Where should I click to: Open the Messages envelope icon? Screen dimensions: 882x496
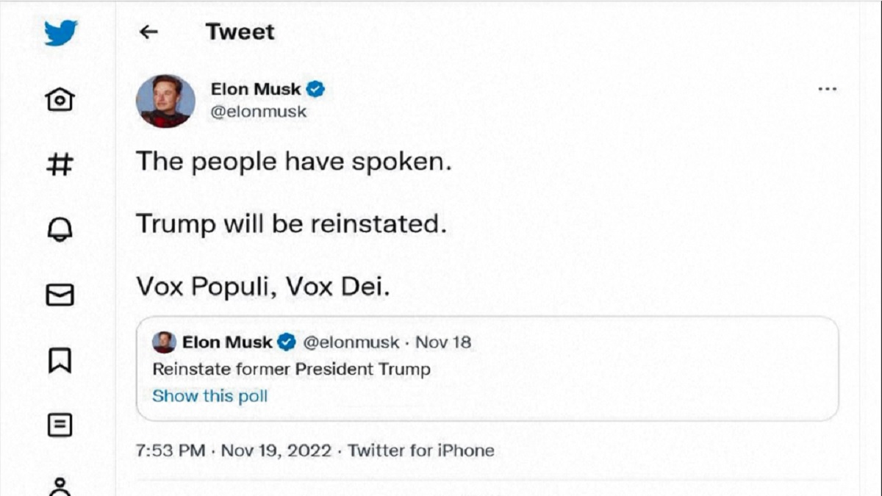[60, 295]
